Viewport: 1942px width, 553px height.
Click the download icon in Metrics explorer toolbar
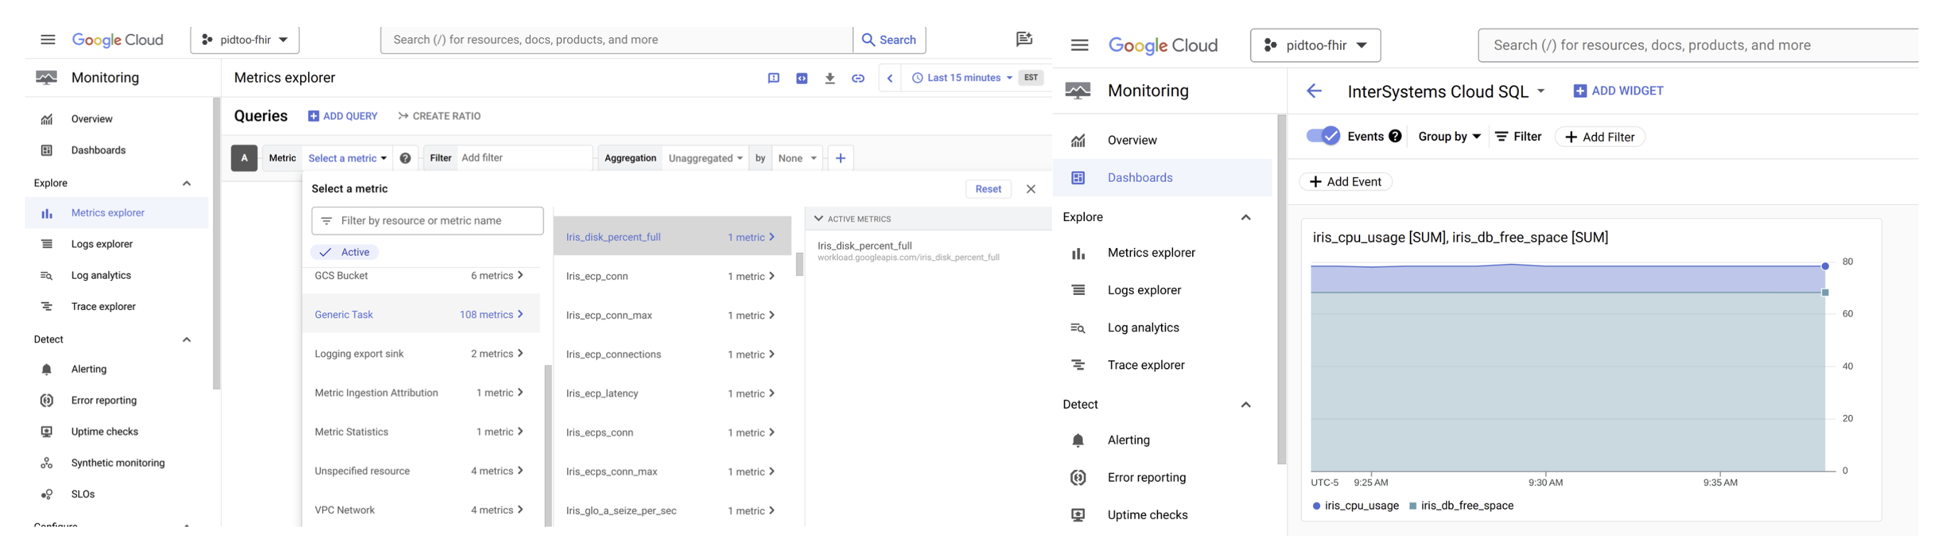pyautogui.click(x=829, y=78)
